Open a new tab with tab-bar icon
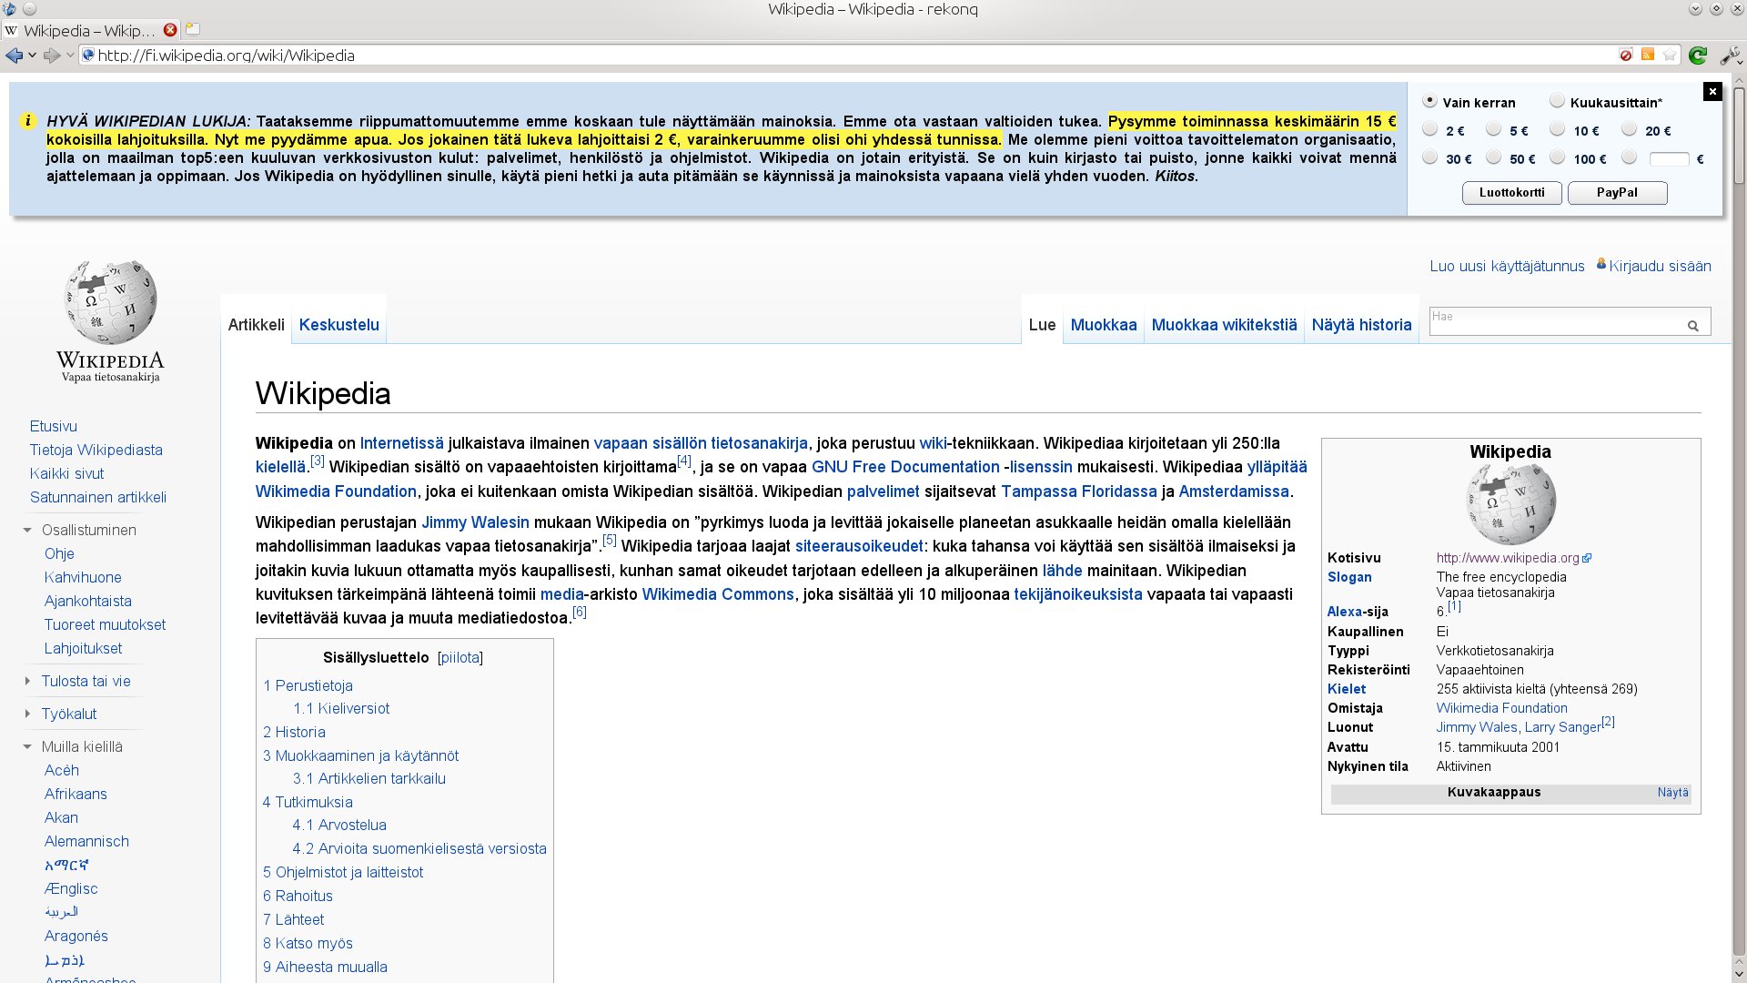The image size is (1747, 983). [x=193, y=30]
